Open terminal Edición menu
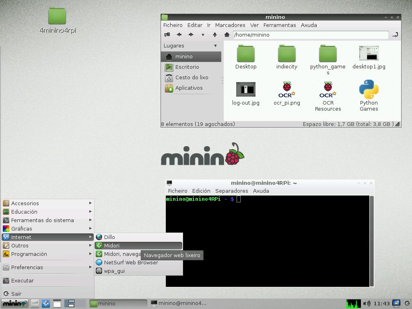 click(x=201, y=191)
